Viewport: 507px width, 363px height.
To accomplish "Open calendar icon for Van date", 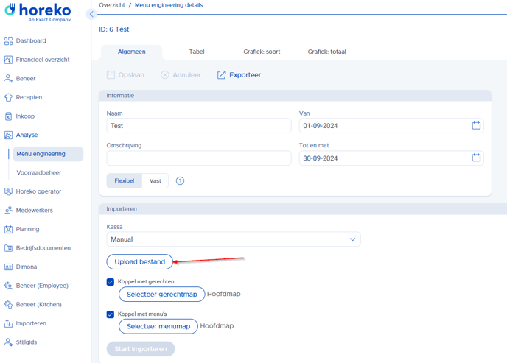I will [x=476, y=126].
